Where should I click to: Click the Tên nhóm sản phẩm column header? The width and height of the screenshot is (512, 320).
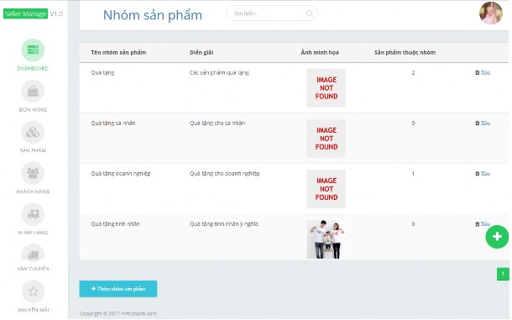point(118,53)
